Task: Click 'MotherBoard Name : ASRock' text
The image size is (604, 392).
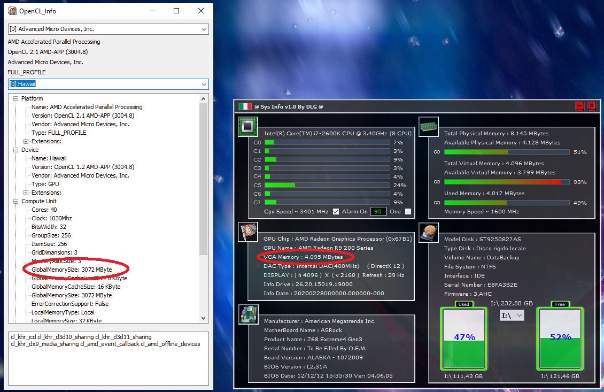Action: (303, 330)
